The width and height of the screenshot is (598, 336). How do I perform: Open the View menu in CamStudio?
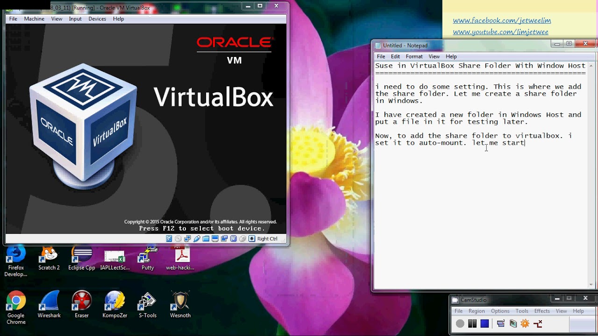pyautogui.click(x=561, y=311)
